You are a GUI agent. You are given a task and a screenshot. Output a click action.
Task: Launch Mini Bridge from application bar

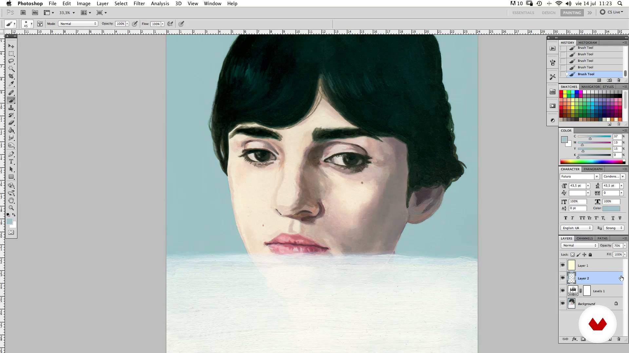coord(35,13)
